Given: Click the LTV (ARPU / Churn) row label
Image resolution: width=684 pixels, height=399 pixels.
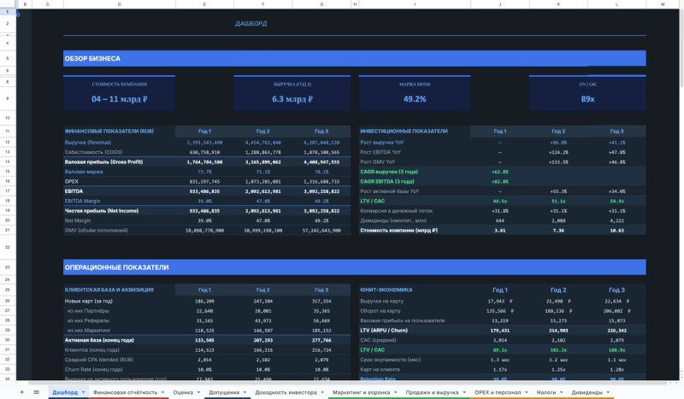Looking at the screenshot, I should [384, 331].
